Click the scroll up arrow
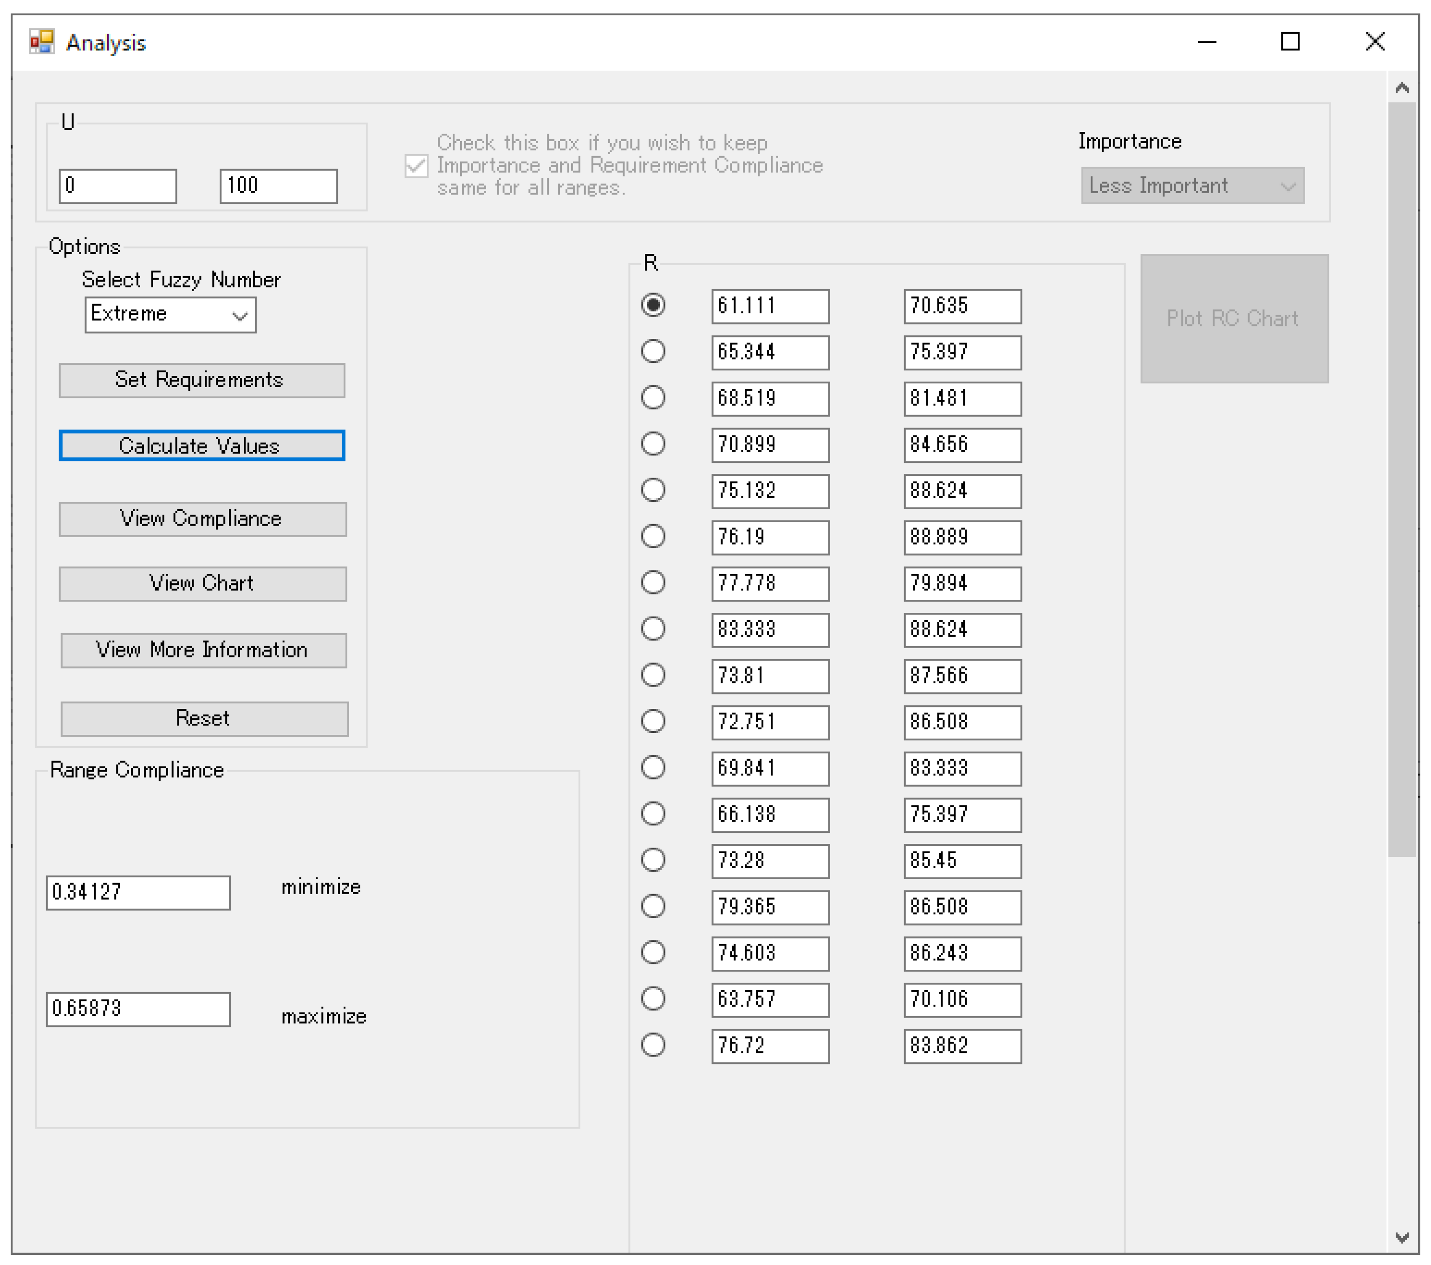Viewport: 1431px width, 1265px height. (x=1402, y=88)
